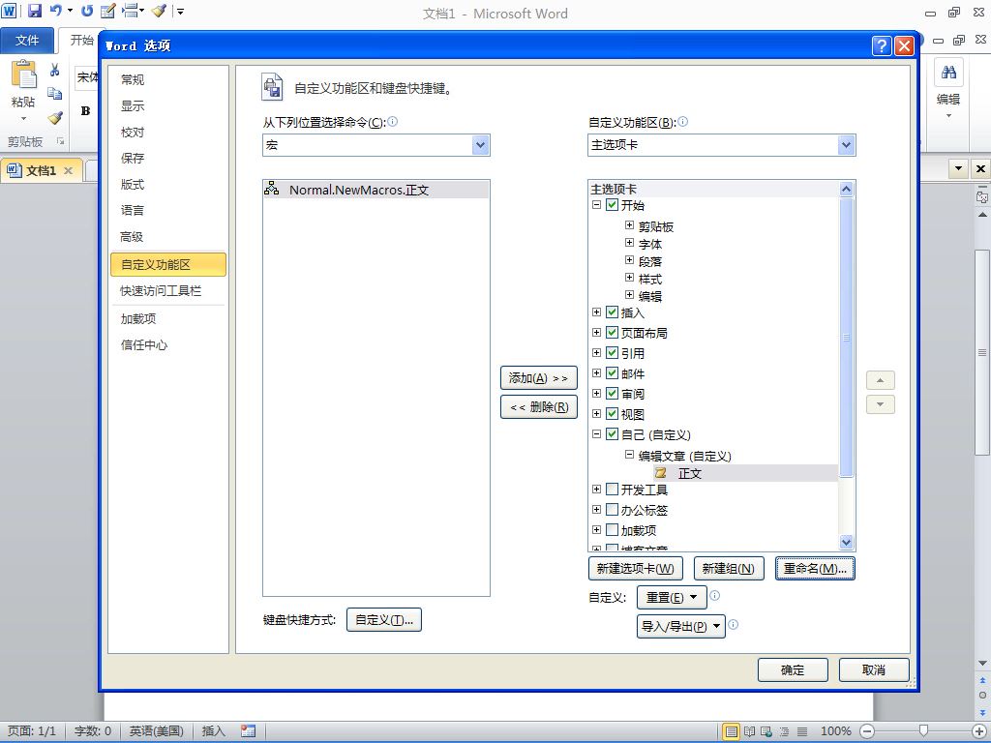Open Customize Quick Access Toolbar arrow

point(180,11)
